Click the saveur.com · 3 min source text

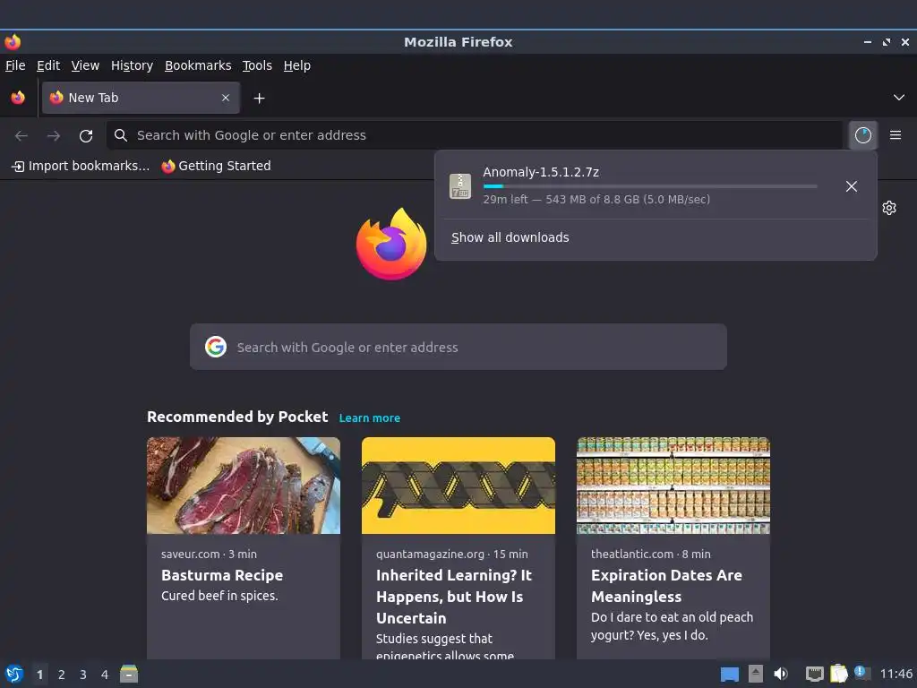pos(209,554)
